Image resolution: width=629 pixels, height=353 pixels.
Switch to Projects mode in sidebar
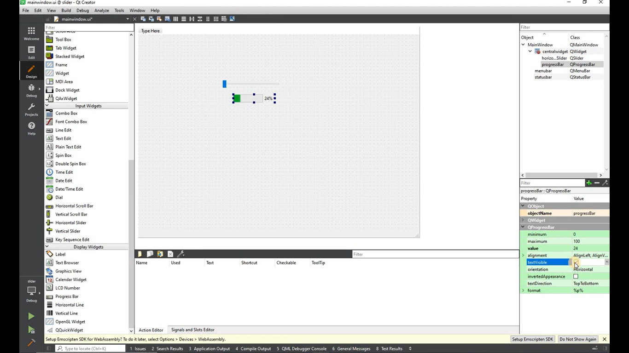(31, 109)
